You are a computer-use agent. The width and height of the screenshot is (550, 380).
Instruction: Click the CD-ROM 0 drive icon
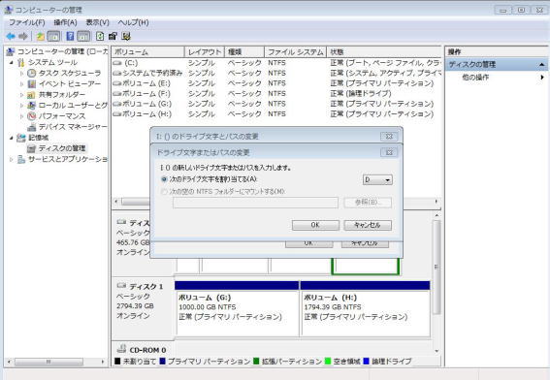click(x=121, y=349)
